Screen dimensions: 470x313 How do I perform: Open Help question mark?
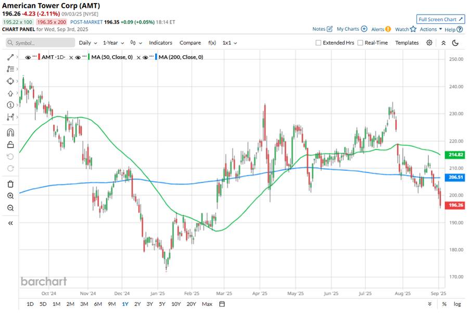point(454,29)
